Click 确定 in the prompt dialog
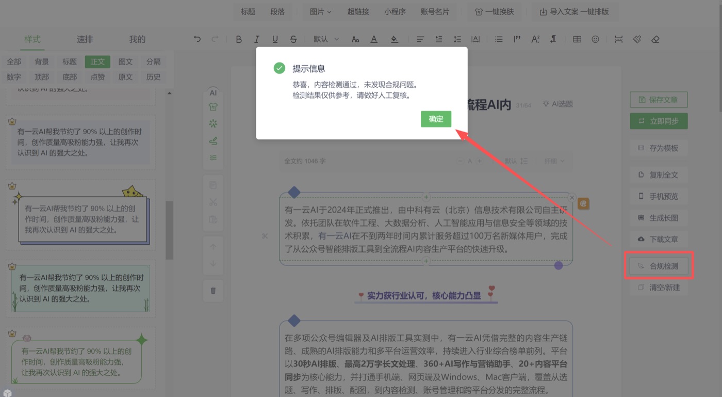 click(436, 119)
